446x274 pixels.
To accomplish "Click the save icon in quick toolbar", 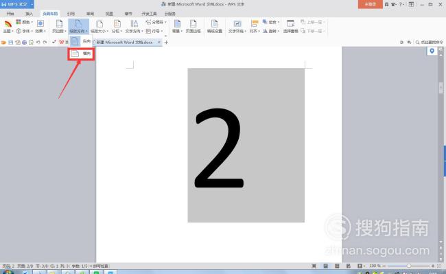I will (x=11, y=43).
